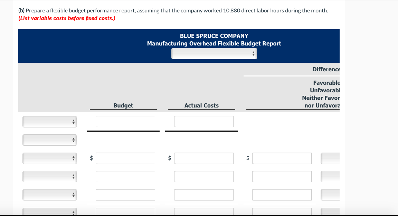Click the Difference input field on the fifth row
Screen dimensions: 398x216
click(x=282, y=195)
